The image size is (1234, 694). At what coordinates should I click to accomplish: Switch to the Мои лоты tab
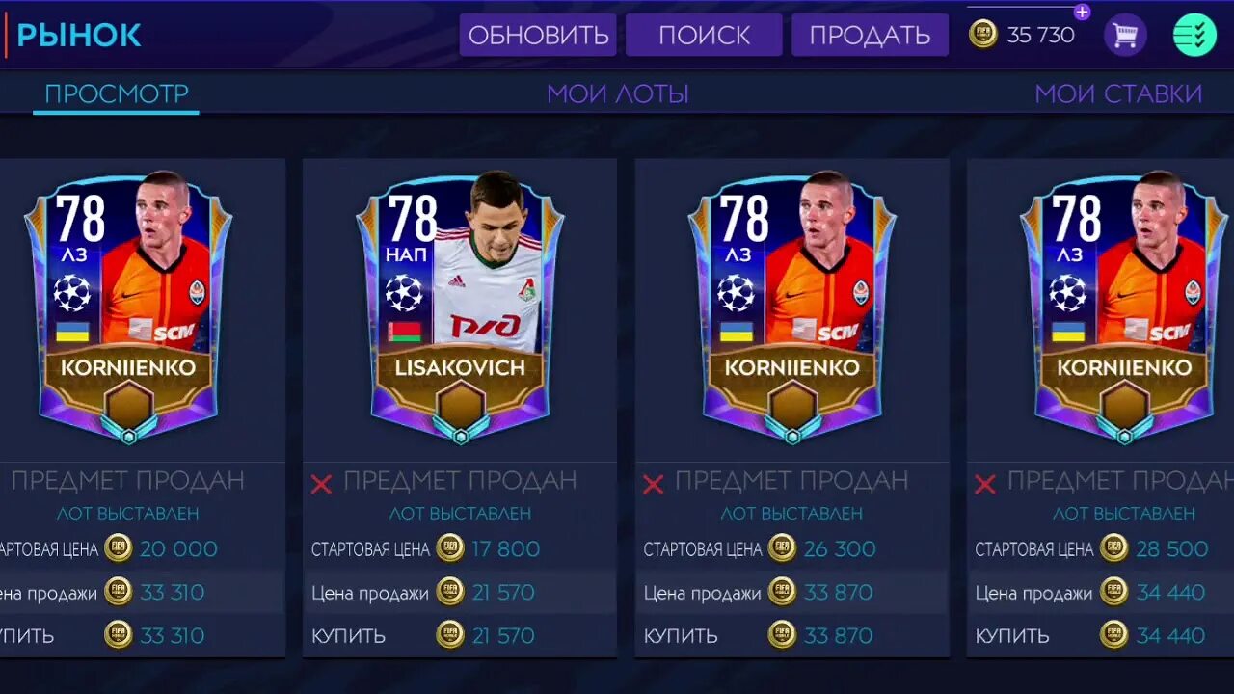point(618,93)
